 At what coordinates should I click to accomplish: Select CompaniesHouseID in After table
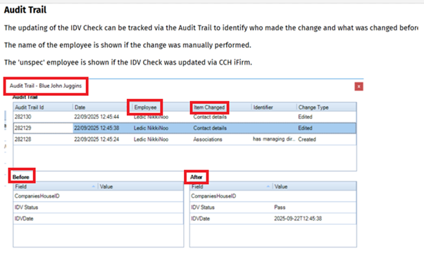coord(213,196)
